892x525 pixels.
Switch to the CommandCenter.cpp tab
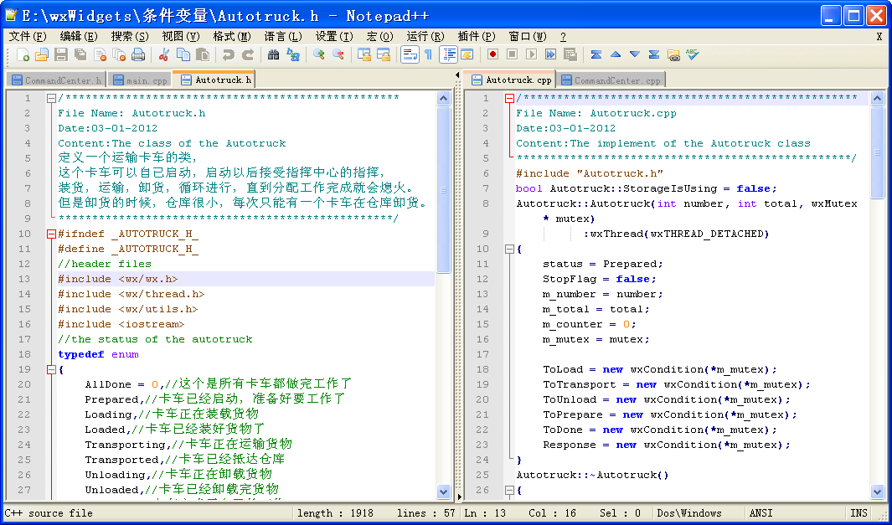(611, 80)
